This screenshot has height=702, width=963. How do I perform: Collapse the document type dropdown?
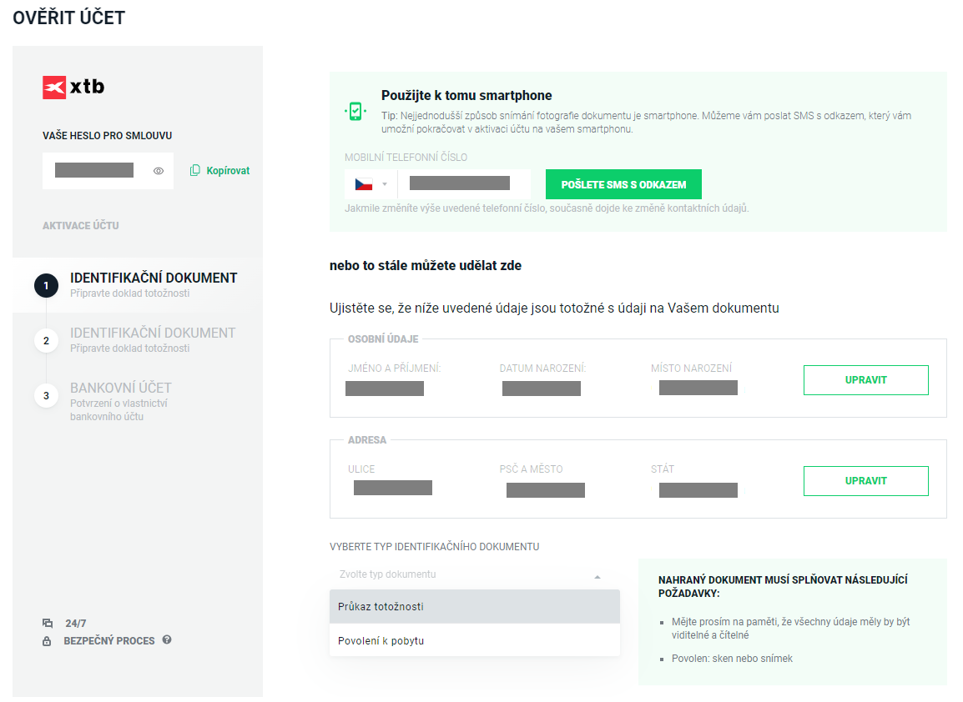pyautogui.click(x=597, y=577)
